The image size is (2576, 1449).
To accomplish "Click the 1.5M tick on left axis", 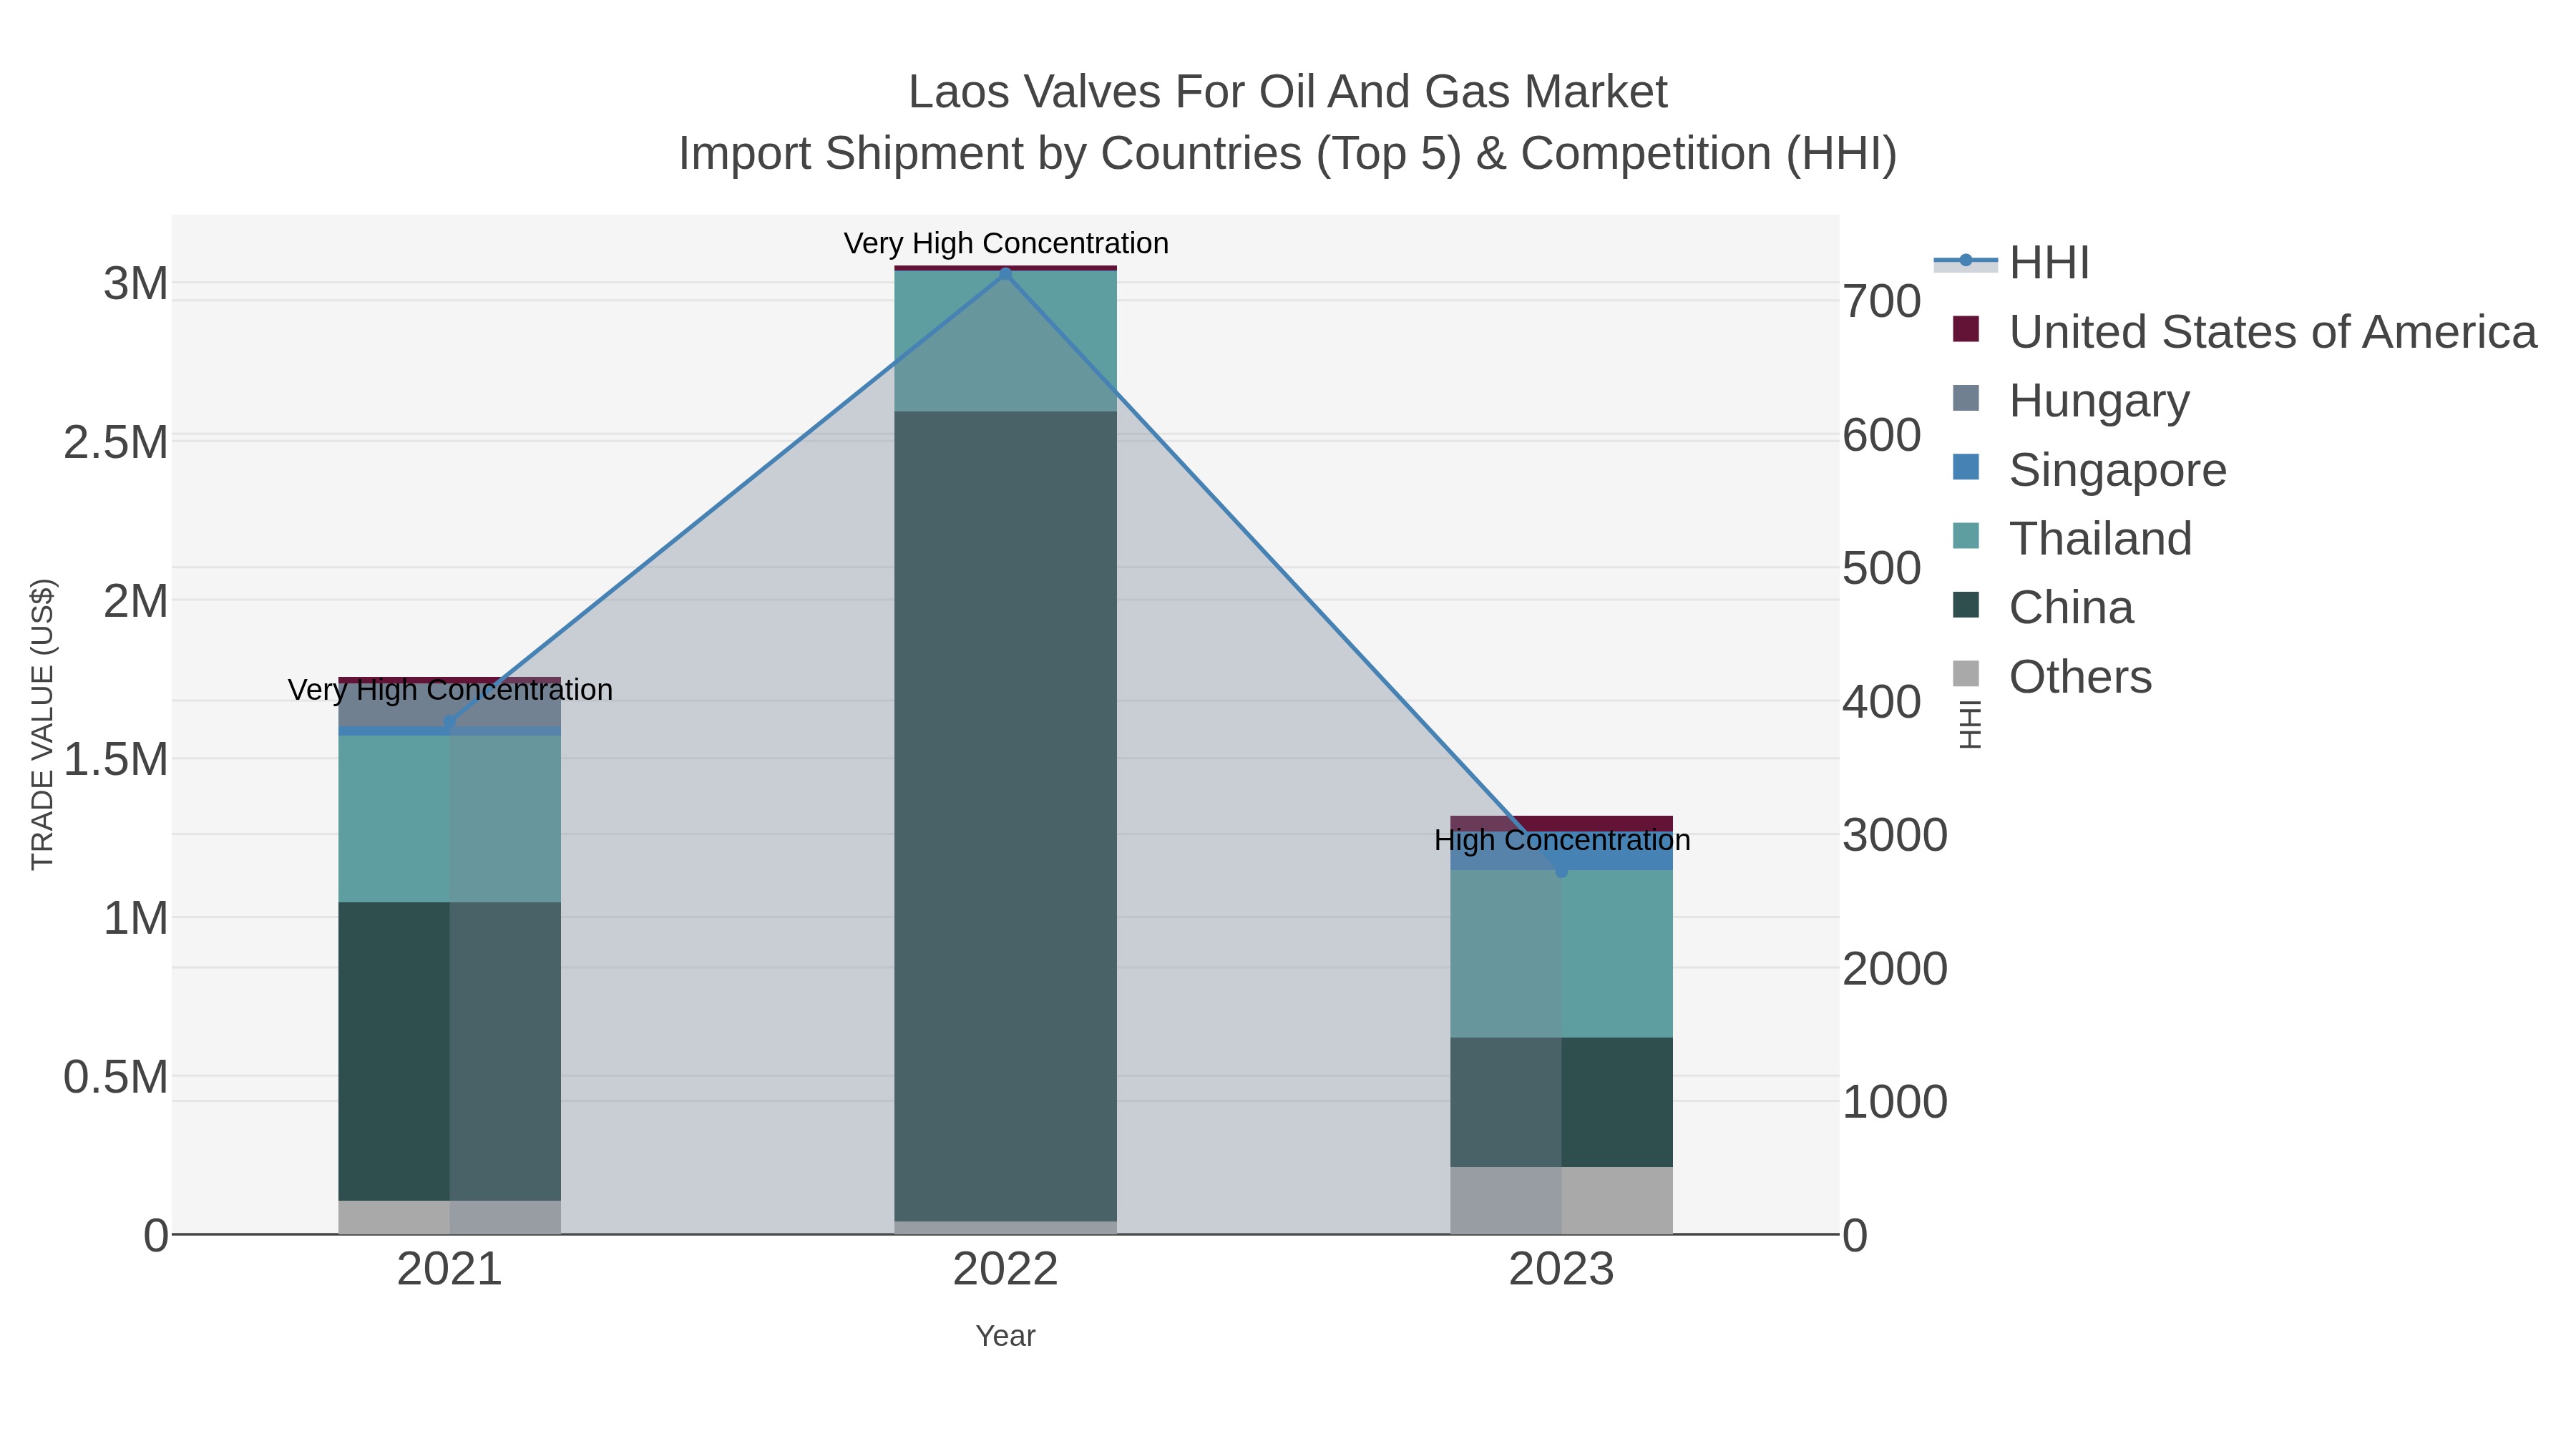I will (x=116, y=760).
